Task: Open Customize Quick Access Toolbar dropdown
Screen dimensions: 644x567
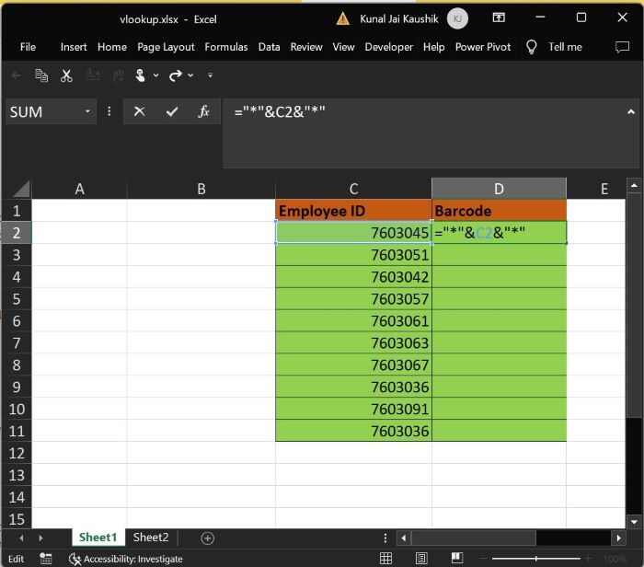Action: click(x=210, y=75)
